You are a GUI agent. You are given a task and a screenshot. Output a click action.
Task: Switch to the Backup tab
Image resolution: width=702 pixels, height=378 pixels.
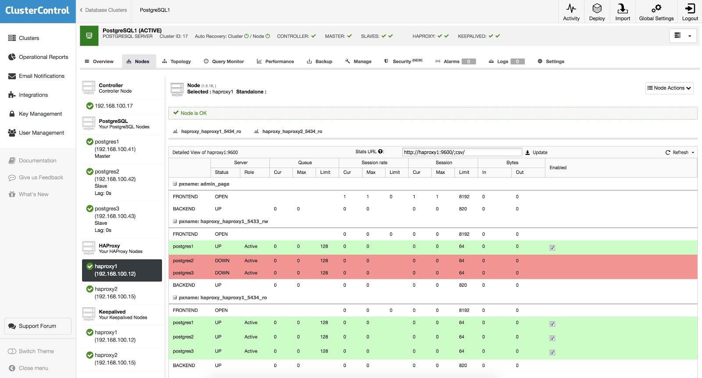pyautogui.click(x=319, y=61)
